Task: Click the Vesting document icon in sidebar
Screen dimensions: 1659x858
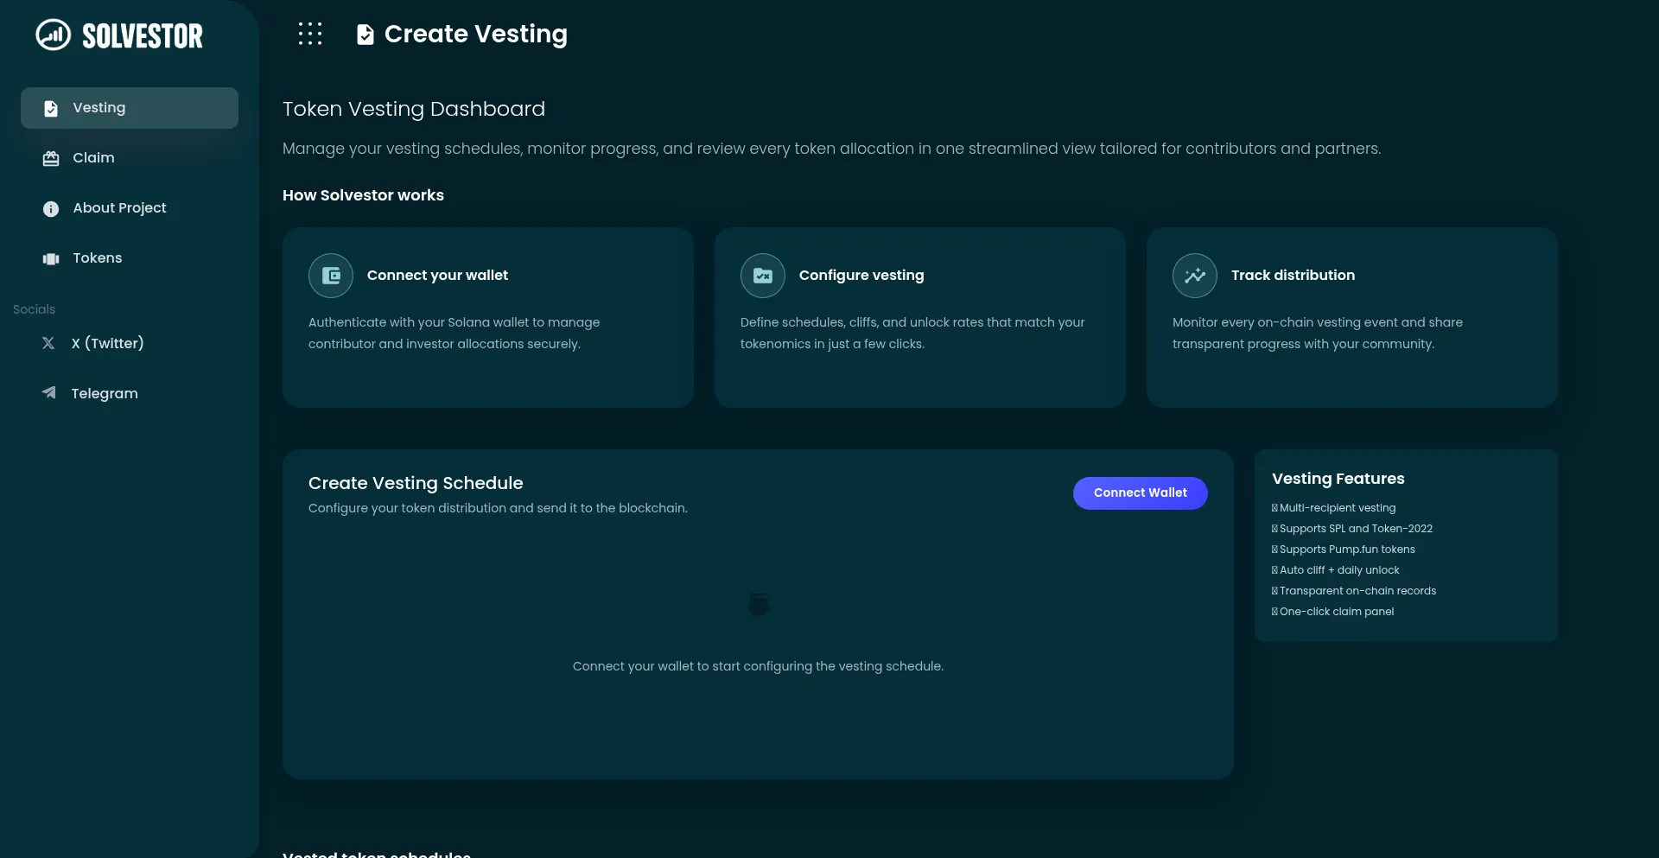Action: click(x=51, y=108)
